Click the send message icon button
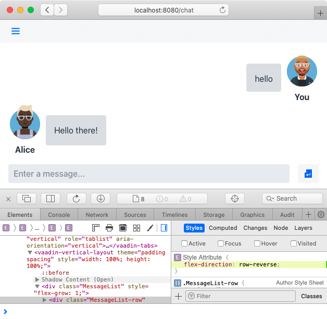The height and width of the screenshot is (319, 327). coord(308,174)
